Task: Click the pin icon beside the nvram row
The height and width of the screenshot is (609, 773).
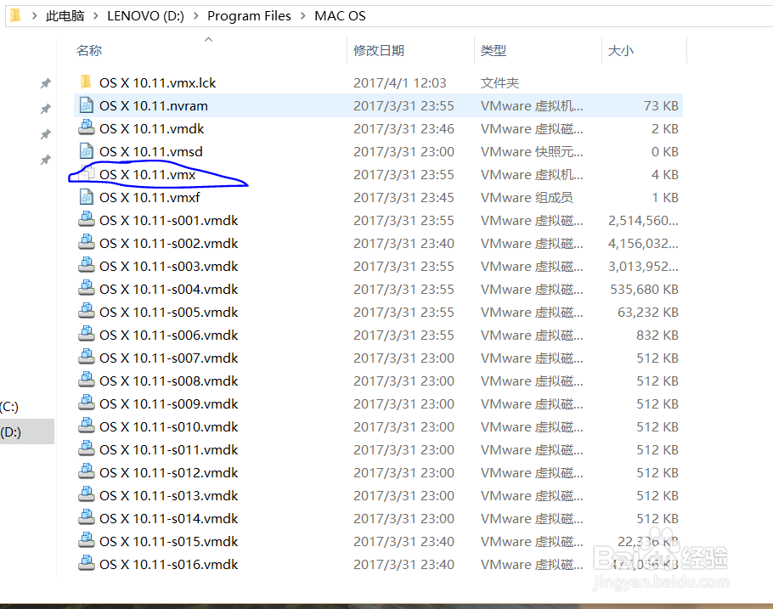Action: (x=45, y=109)
